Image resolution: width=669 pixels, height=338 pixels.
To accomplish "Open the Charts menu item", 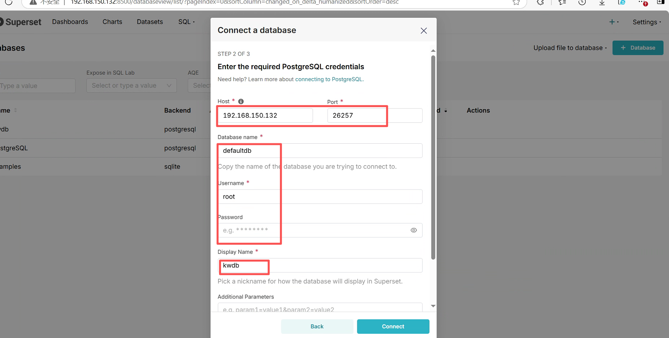I will tap(112, 22).
